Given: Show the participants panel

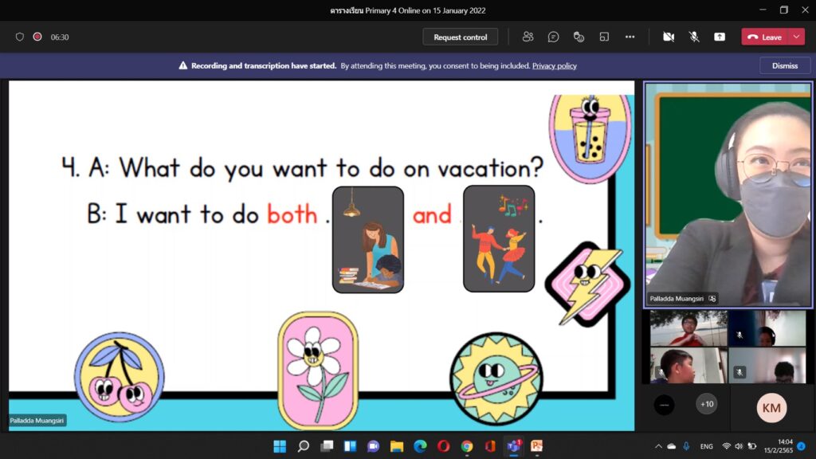Looking at the screenshot, I should click(528, 37).
